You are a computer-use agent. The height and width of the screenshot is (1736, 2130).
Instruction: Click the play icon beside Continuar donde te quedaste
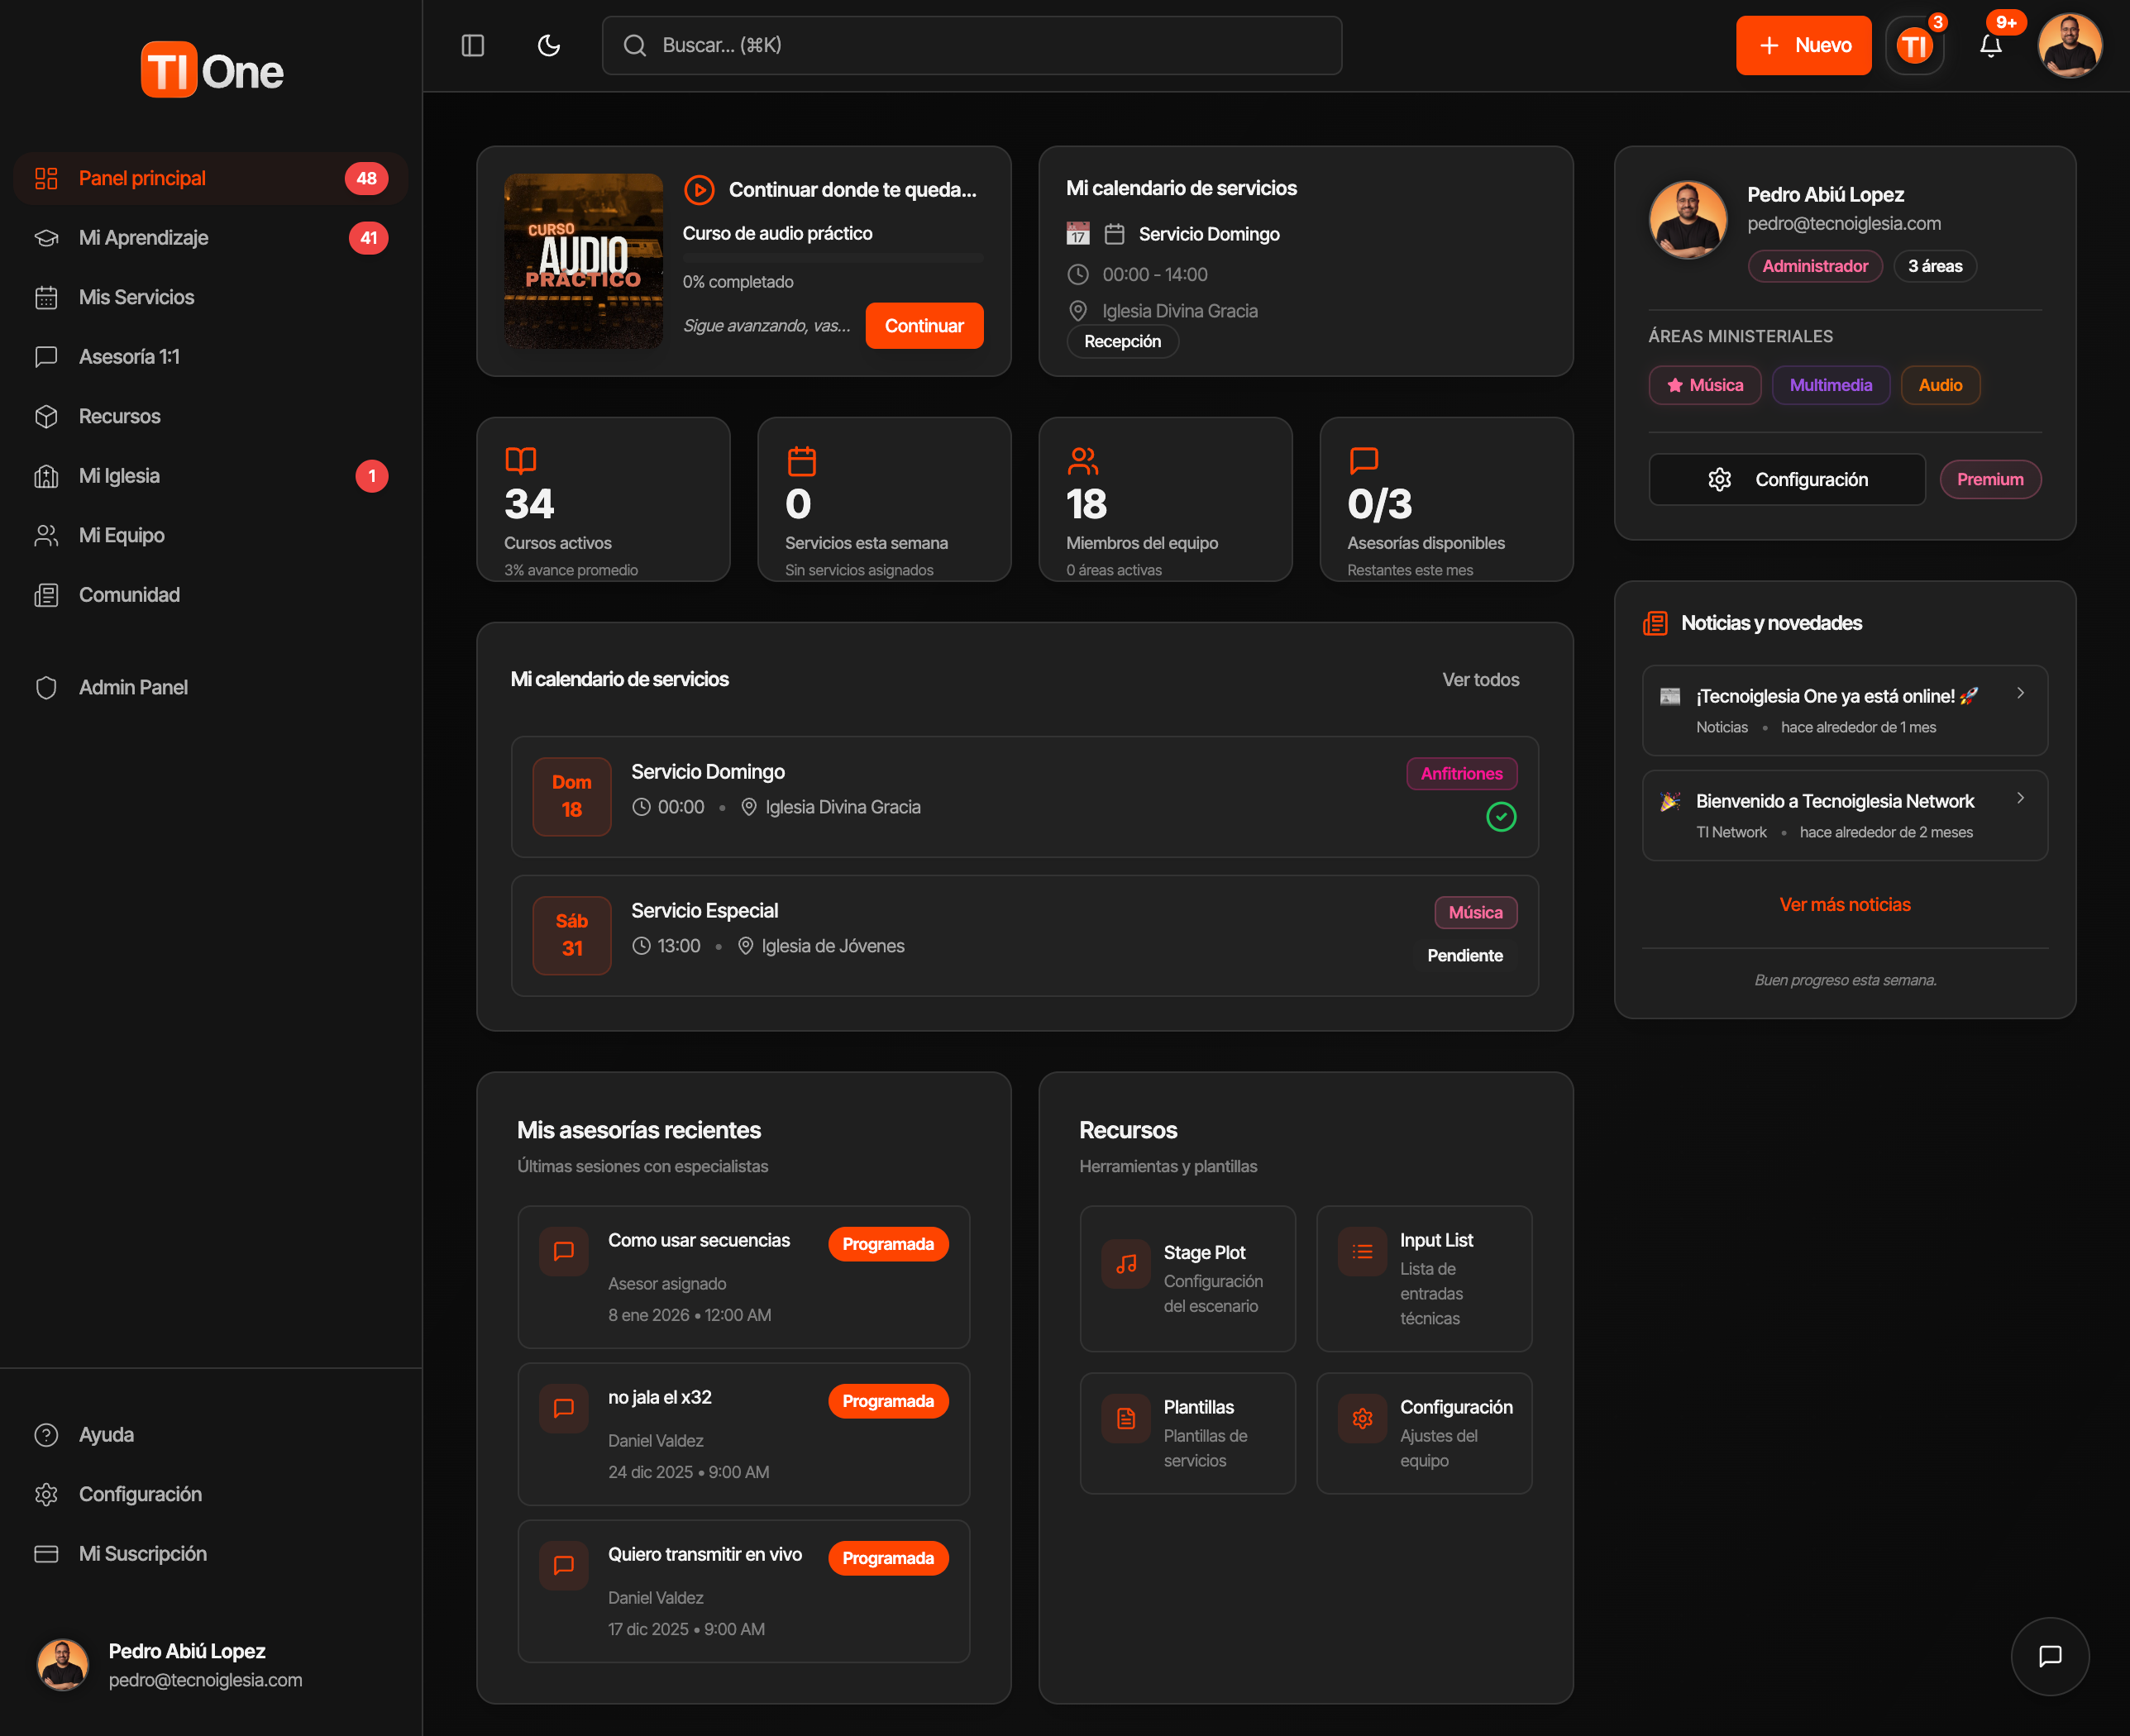(x=699, y=189)
